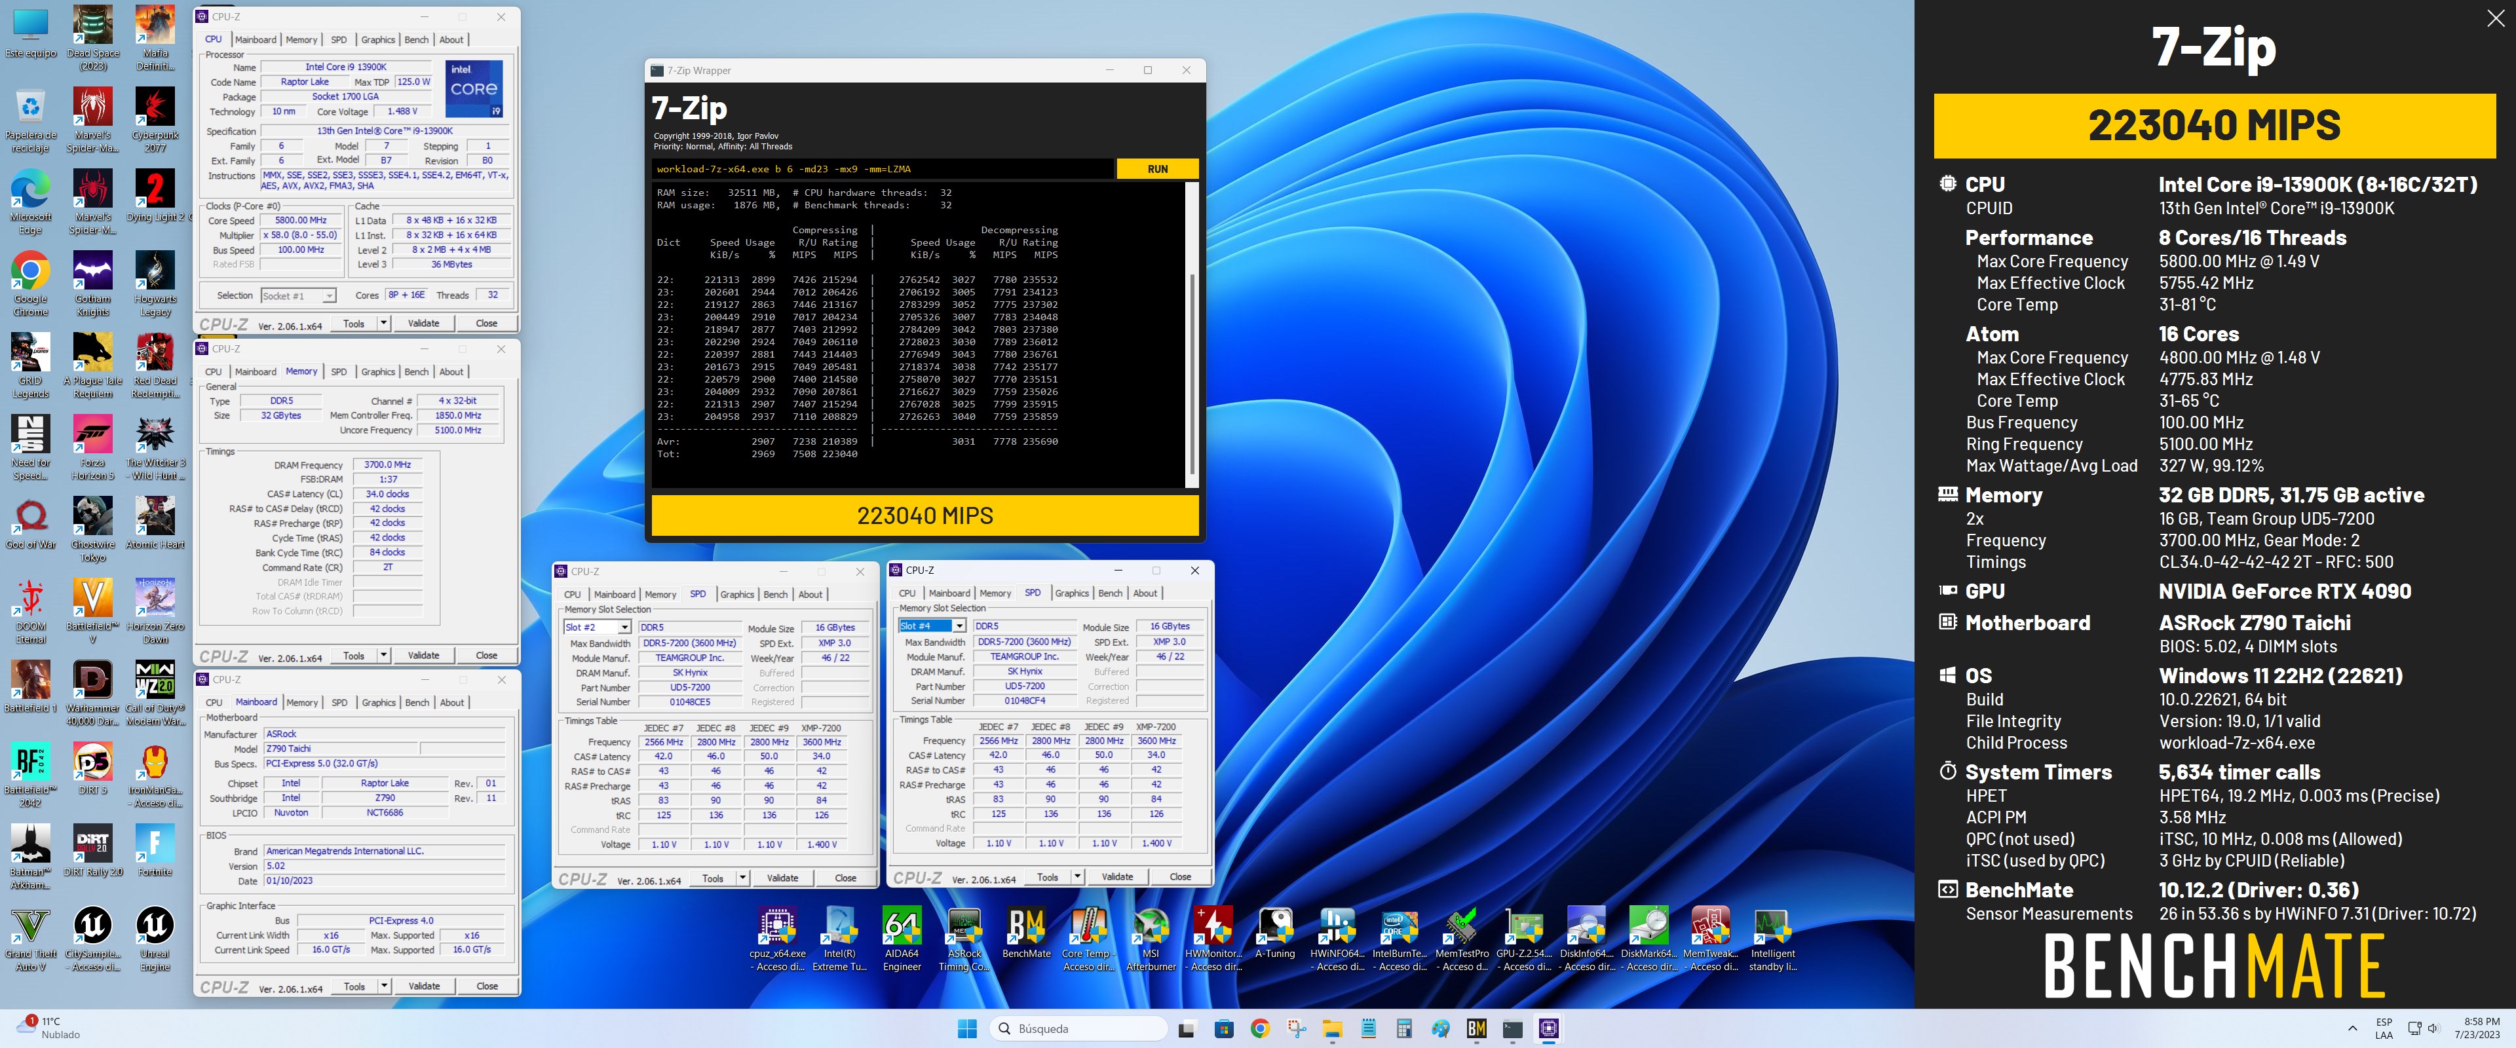Click the yellow RUN button in 7-Zip Wrapper
The height and width of the screenshot is (1048, 2516).
(1157, 169)
